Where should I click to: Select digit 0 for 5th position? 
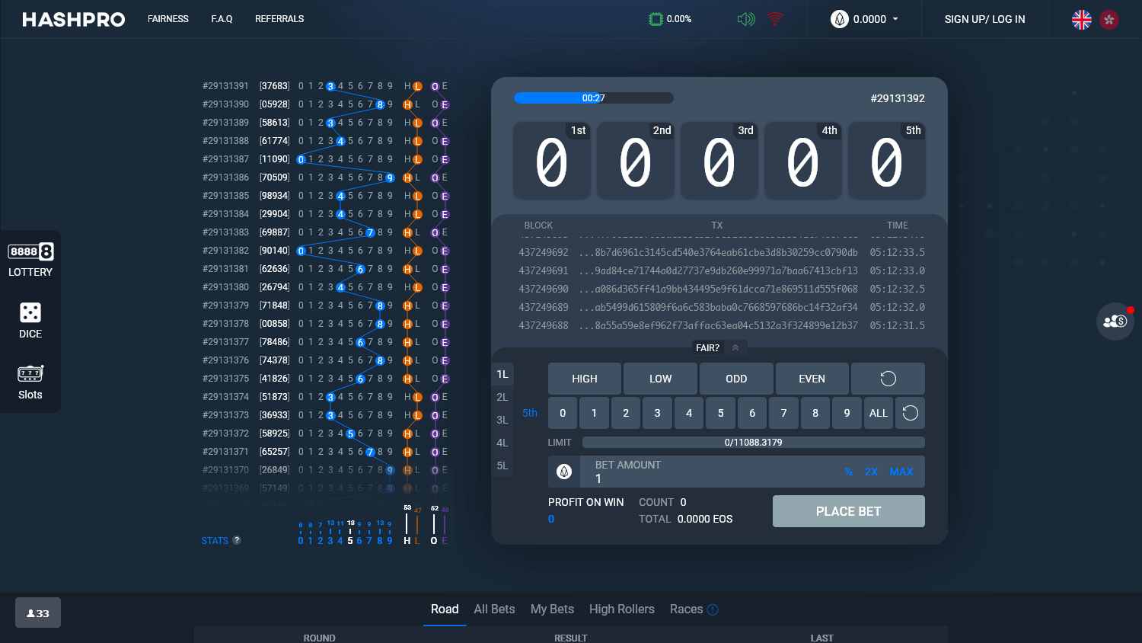[563, 413]
